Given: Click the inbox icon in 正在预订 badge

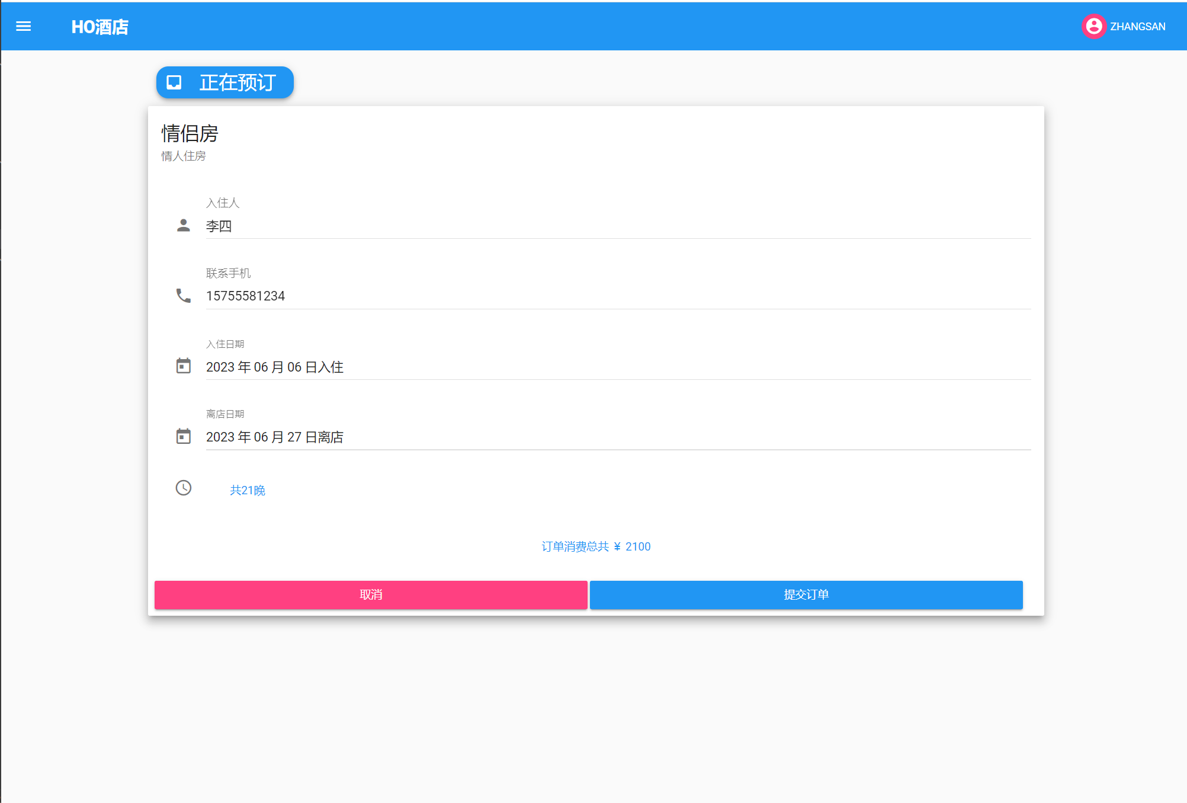Looking at the screenshot, I should 174,82.
